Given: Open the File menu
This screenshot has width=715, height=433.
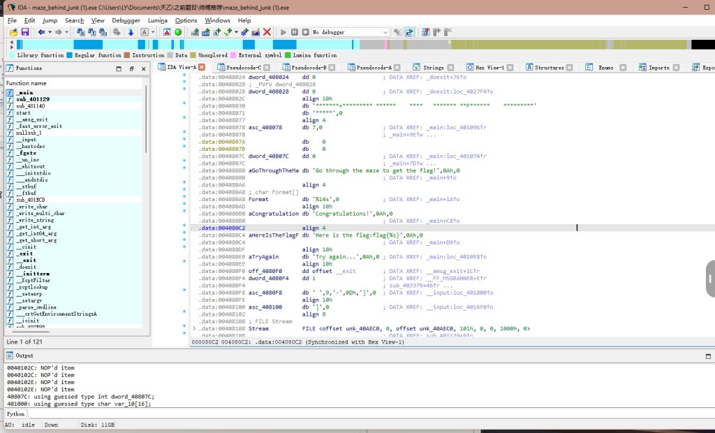Looking at the screenshot, I should click(13, 20).
